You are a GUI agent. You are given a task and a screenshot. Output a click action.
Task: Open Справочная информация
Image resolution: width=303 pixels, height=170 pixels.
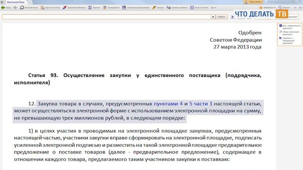136,8
